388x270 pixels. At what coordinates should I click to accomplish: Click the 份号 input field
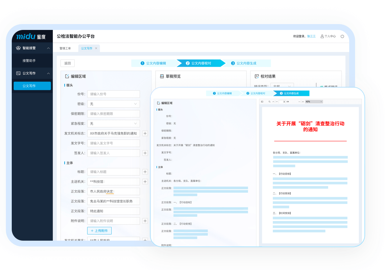point(113,94)
